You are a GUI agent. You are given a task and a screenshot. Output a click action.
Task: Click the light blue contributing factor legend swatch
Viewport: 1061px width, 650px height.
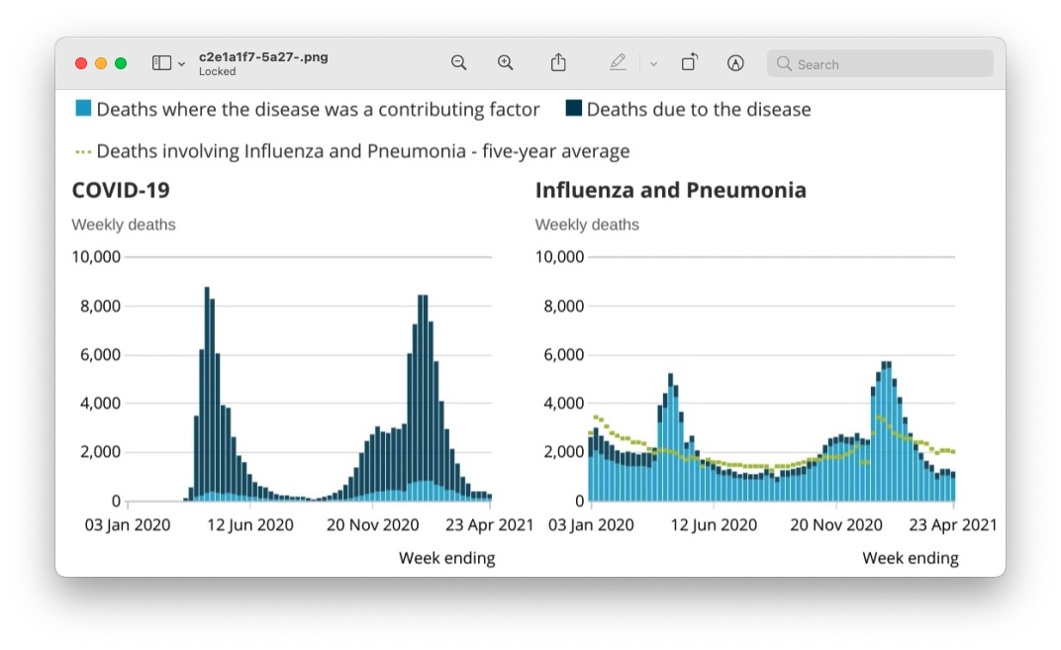pyautogui.click(x=84, y=109)
